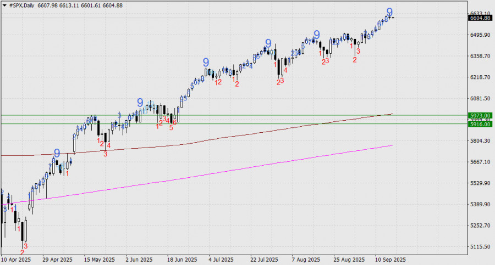Click the 6358.70 price axis label
The height and width of the screenshot is (265, 495).
click(x=480, y=56)
